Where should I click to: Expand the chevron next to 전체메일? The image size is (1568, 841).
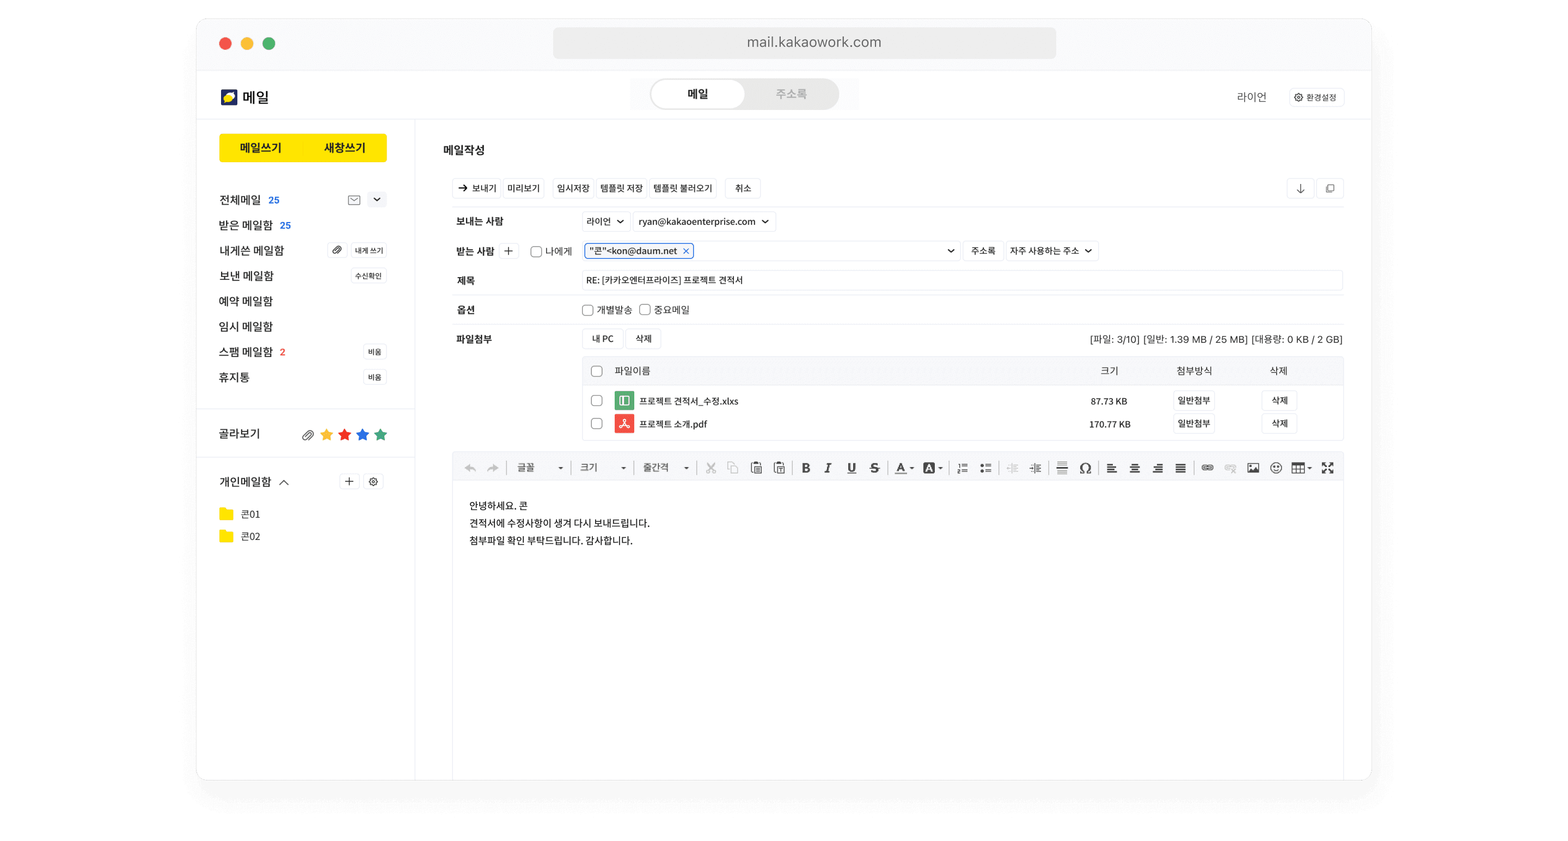point(377,200)
